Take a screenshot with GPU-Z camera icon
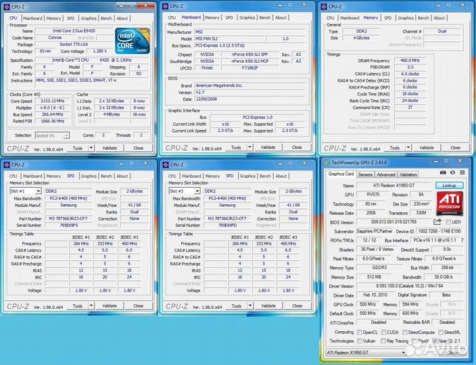This screenshot has height=365, width=476. point(443,172)
